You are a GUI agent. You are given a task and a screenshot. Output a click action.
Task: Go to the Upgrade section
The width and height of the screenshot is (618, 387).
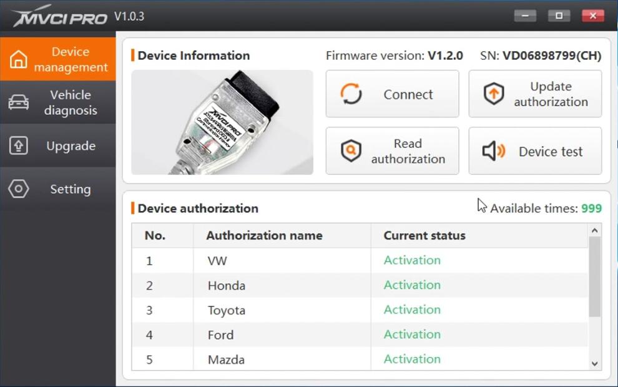click(58, 146)
